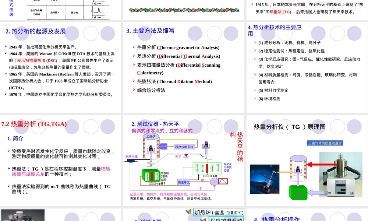This screenshot has height=221, width=368.
Task: Click the bullet starting 物质受热时若发生化学反应
Action: (63, 154)
